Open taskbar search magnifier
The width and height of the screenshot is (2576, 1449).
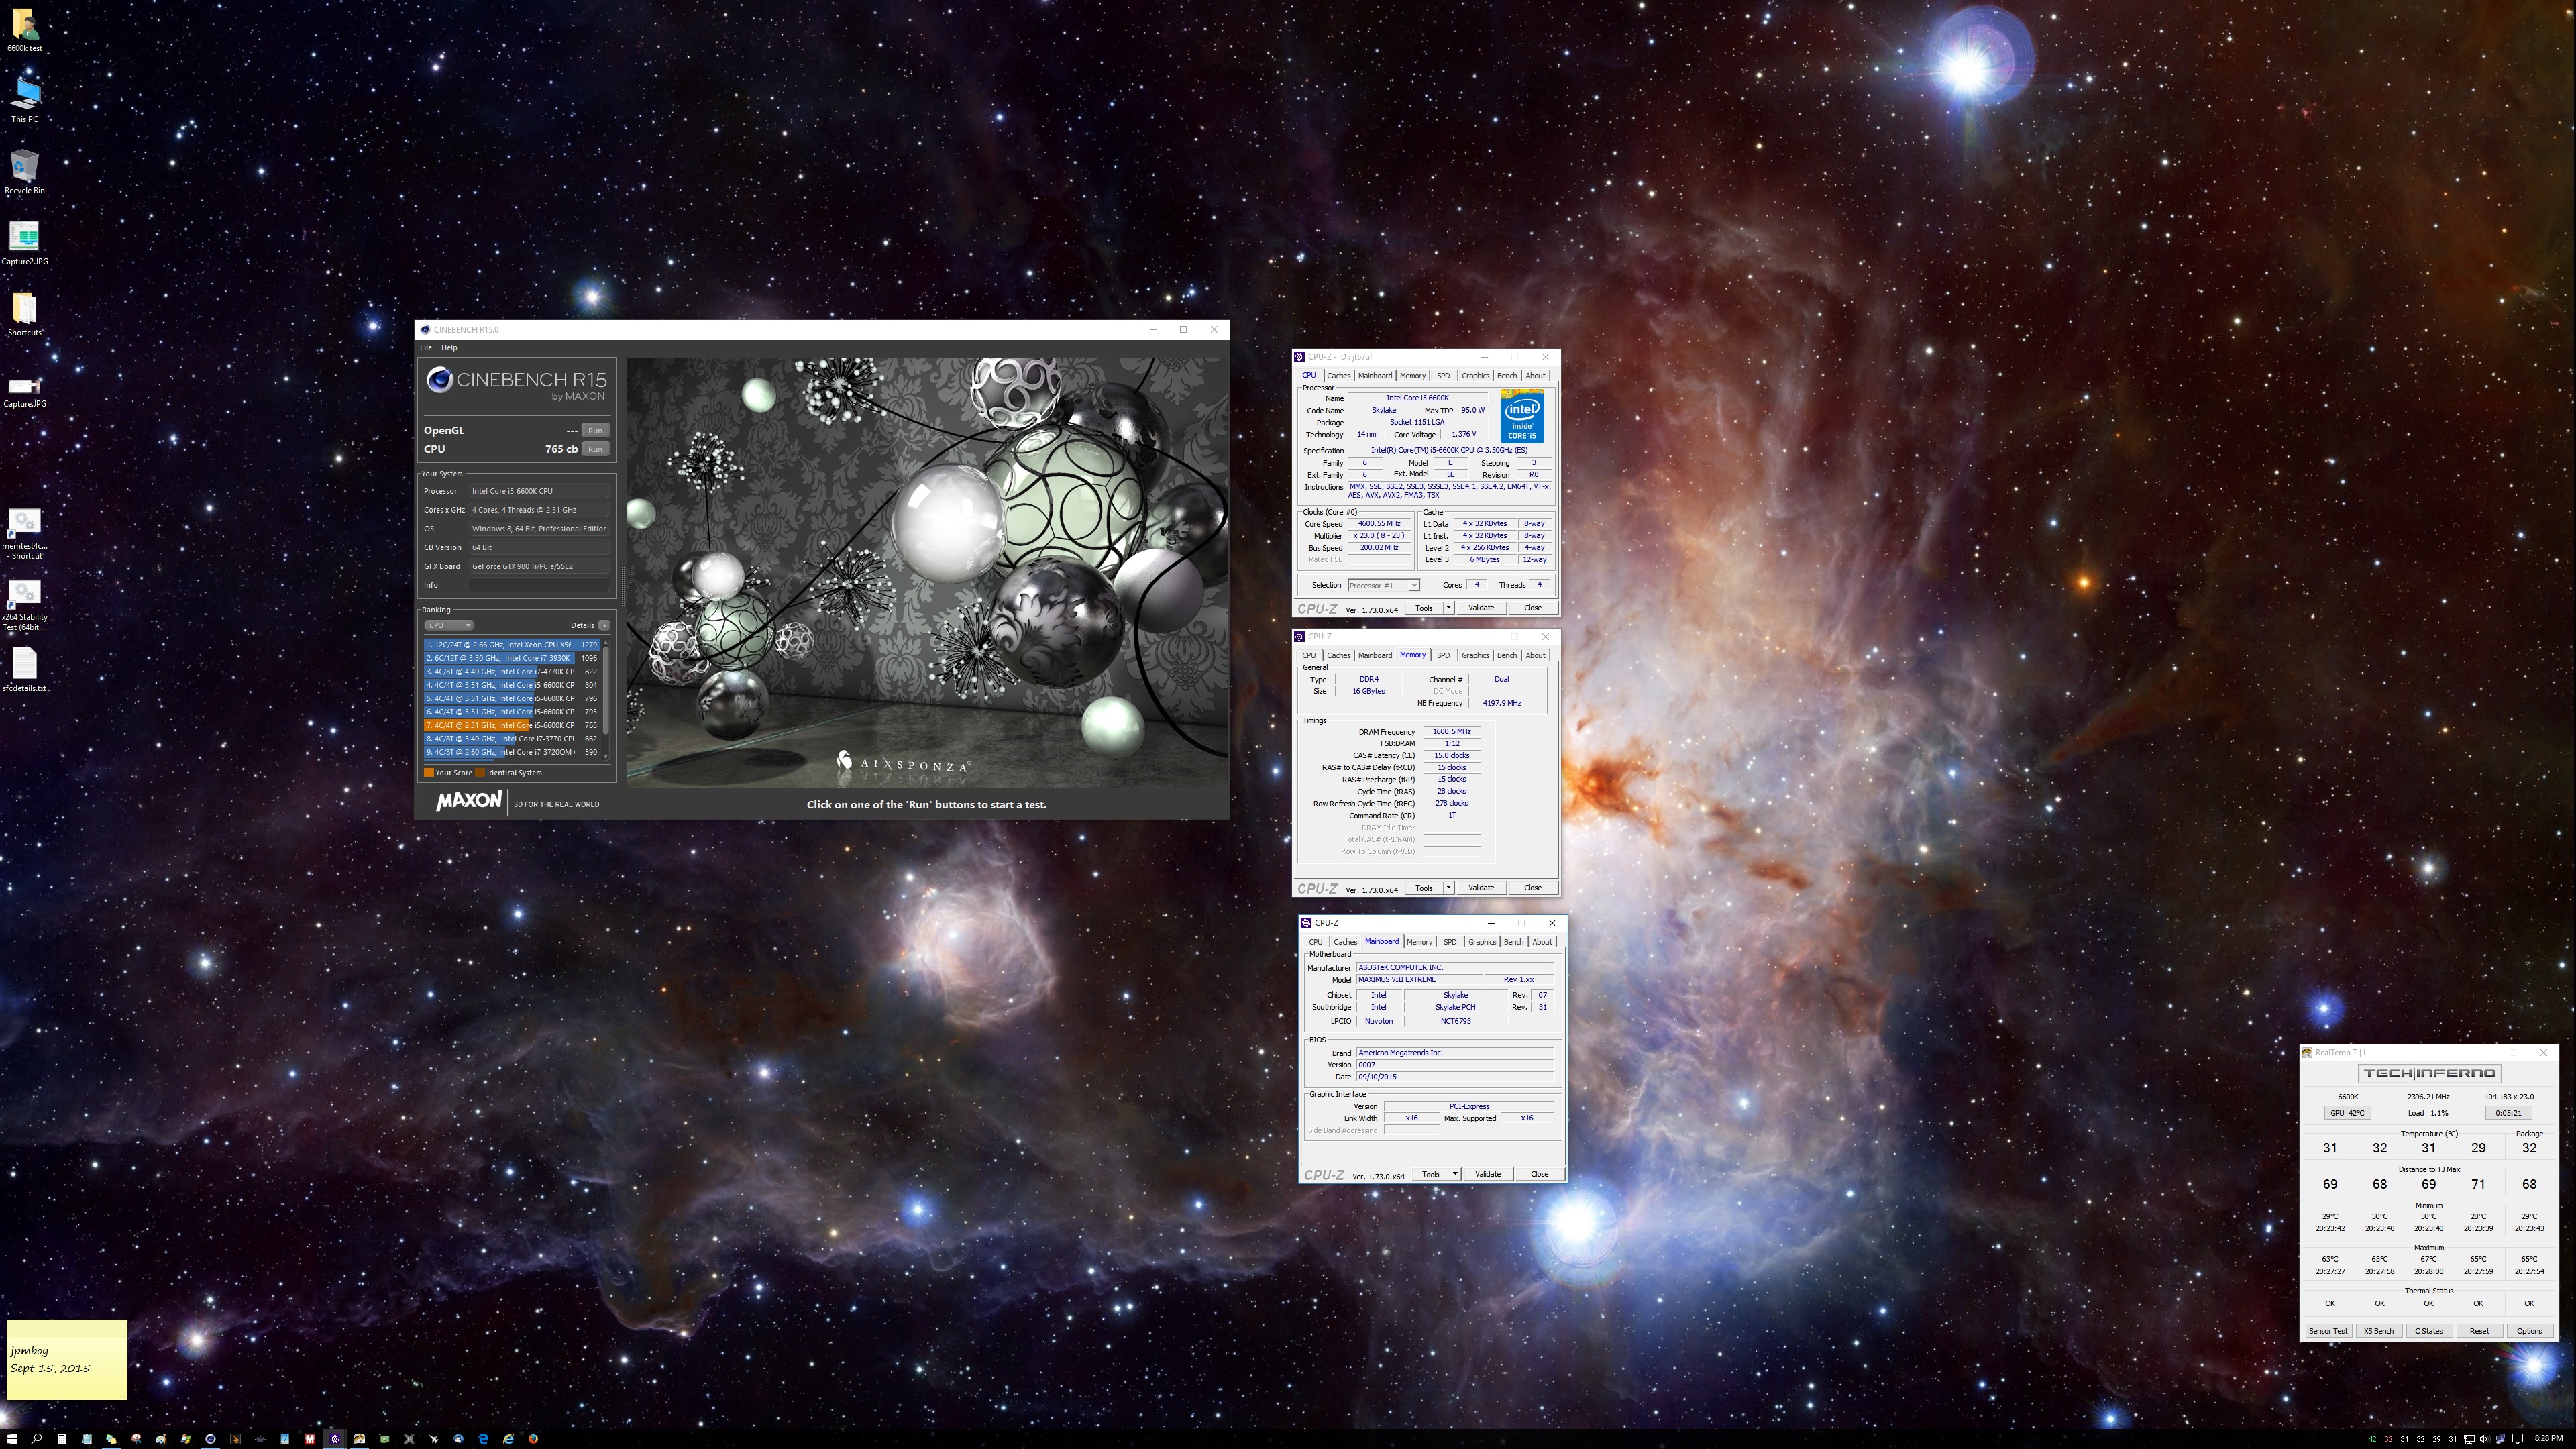pos(36,1439)
